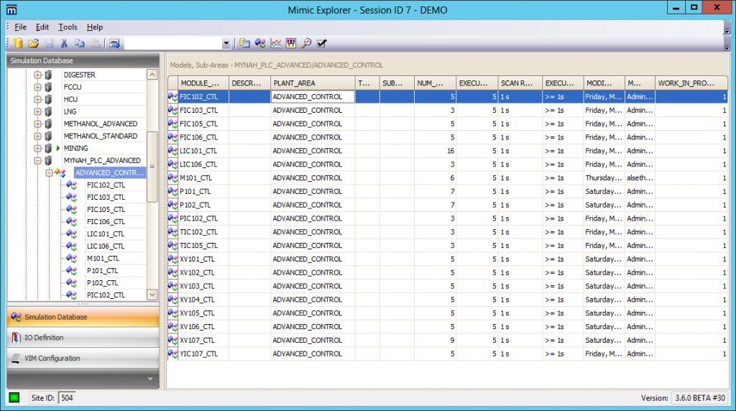Click the new database toolbar icon

18,43
